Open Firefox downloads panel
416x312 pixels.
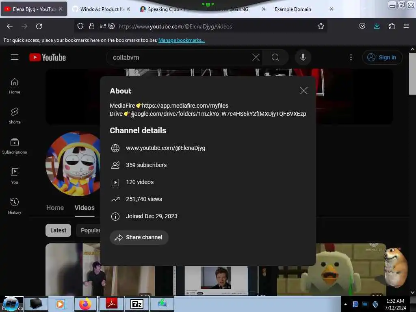coord(377,26)
